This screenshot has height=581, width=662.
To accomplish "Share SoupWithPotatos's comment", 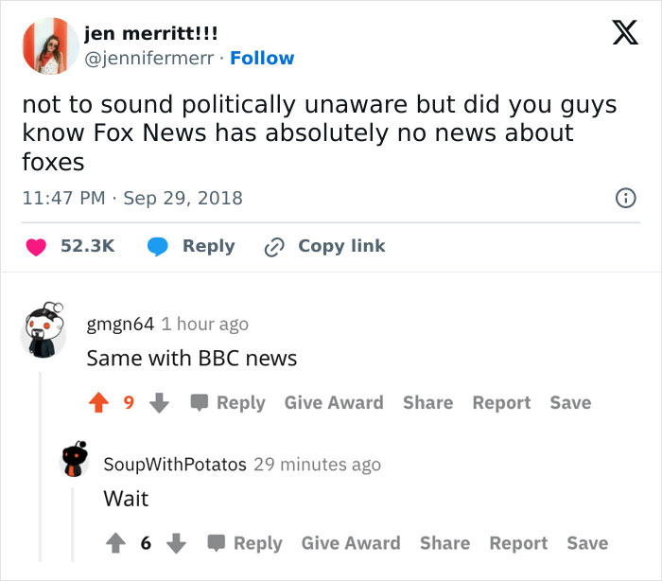I will pyautogui.click(x=444, y=543).
